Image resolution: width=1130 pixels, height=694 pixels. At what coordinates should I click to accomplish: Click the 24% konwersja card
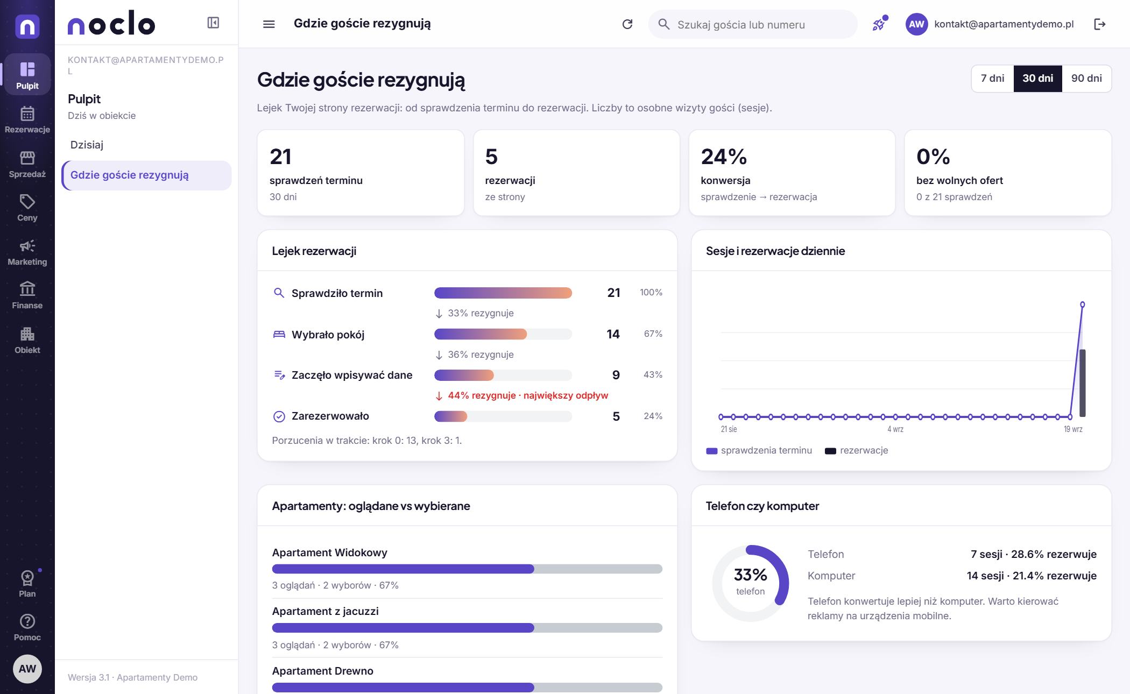(x=792, y=173)
